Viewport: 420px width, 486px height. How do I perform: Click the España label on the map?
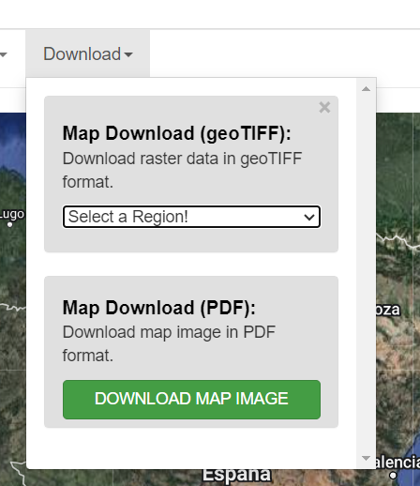tap(236, 476)
